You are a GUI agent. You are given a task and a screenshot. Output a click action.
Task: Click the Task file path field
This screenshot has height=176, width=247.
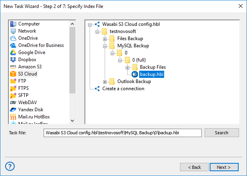pos(123,133)
